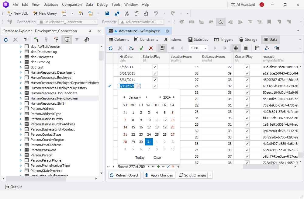The height and width of the screenshot is (199, 304).
Task: Click the minus icon to delete record
Action: pyautogui.click(x=163, y=166)
